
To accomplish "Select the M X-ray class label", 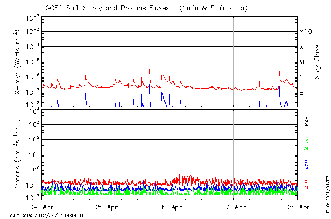I will point(302,62).
